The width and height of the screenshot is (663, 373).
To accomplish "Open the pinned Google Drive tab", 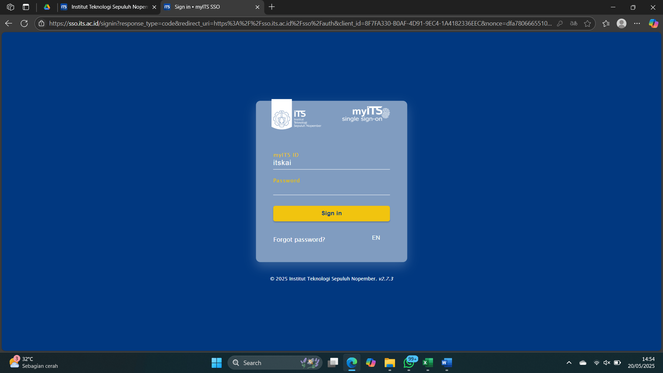I will 47,7.
